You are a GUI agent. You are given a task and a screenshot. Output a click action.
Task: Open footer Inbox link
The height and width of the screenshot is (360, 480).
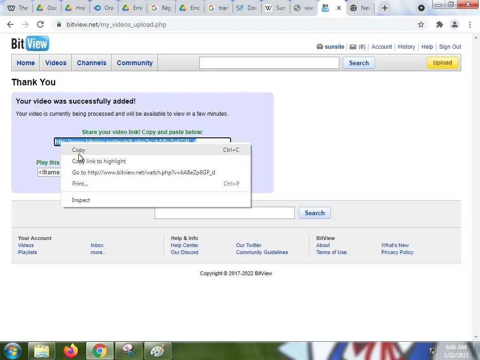click(97, 245)
